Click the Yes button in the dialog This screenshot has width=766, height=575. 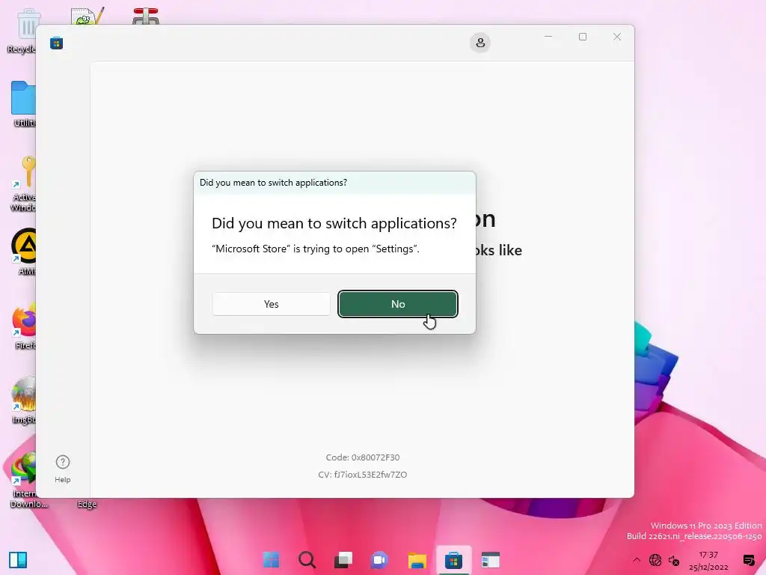coord(271,304)
